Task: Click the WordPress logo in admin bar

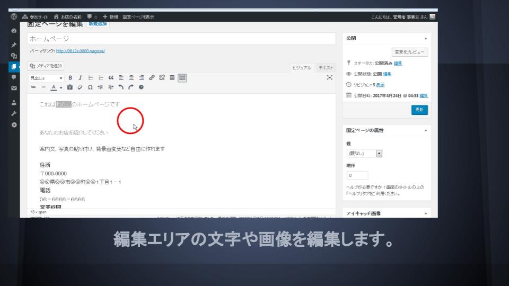Action: [x=14, y=17]
